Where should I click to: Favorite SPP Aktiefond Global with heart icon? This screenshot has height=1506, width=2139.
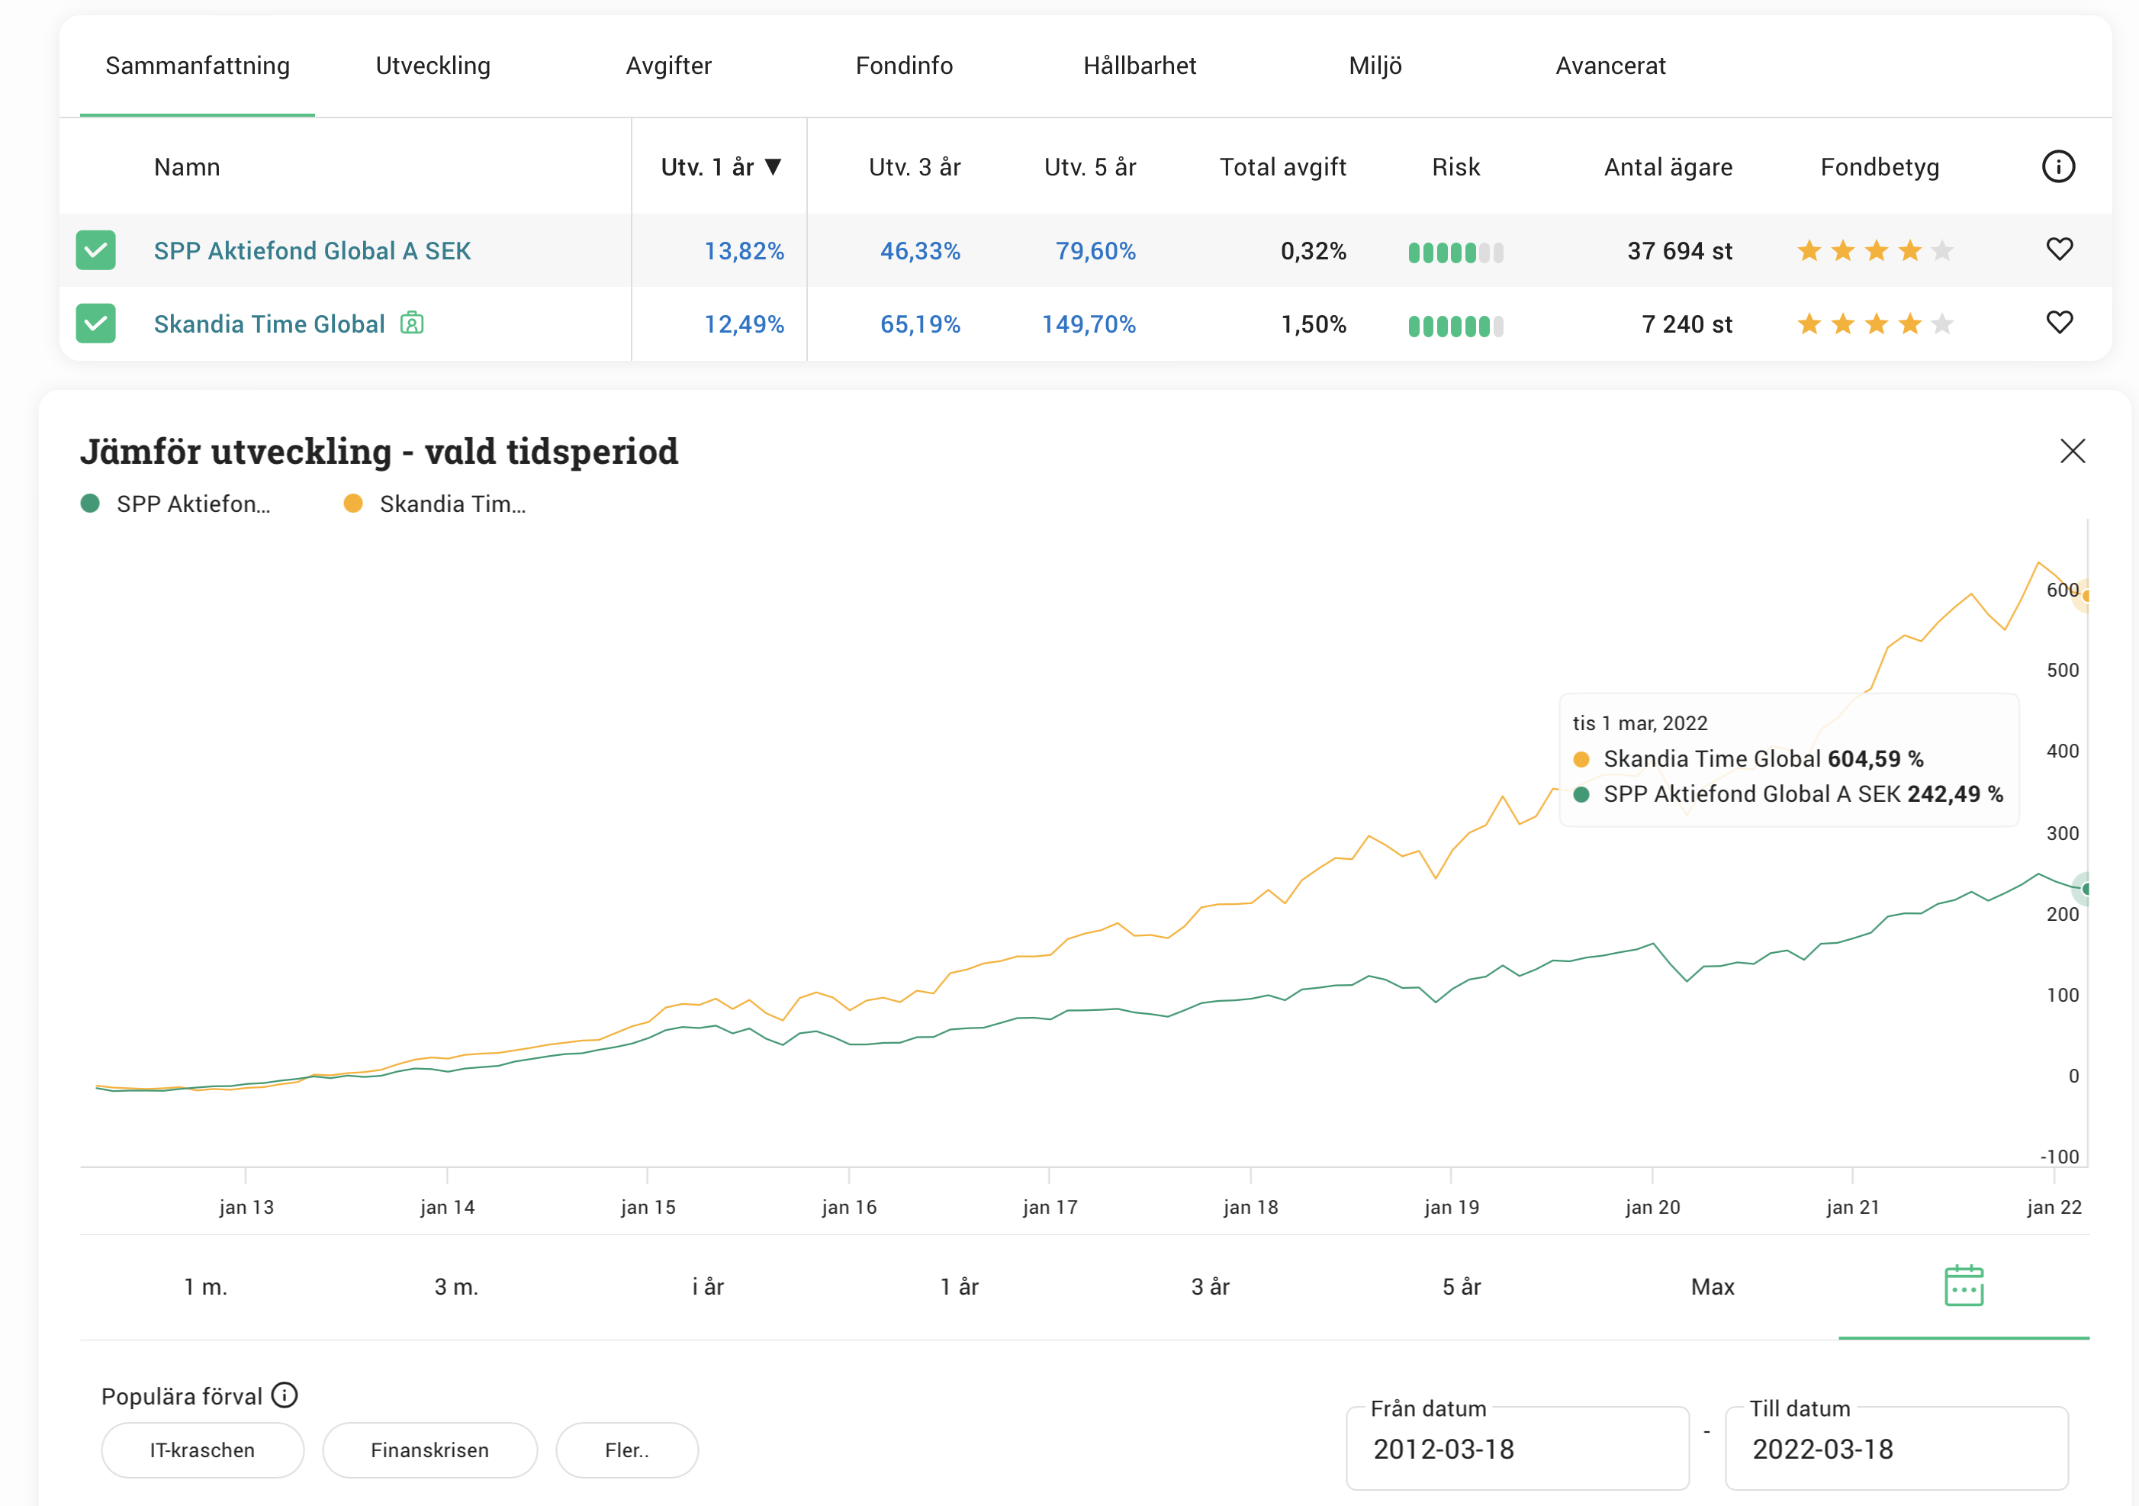click(x=2059, y=249)
